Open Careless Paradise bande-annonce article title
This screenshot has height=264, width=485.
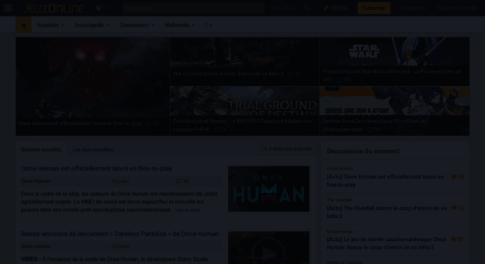120,233
